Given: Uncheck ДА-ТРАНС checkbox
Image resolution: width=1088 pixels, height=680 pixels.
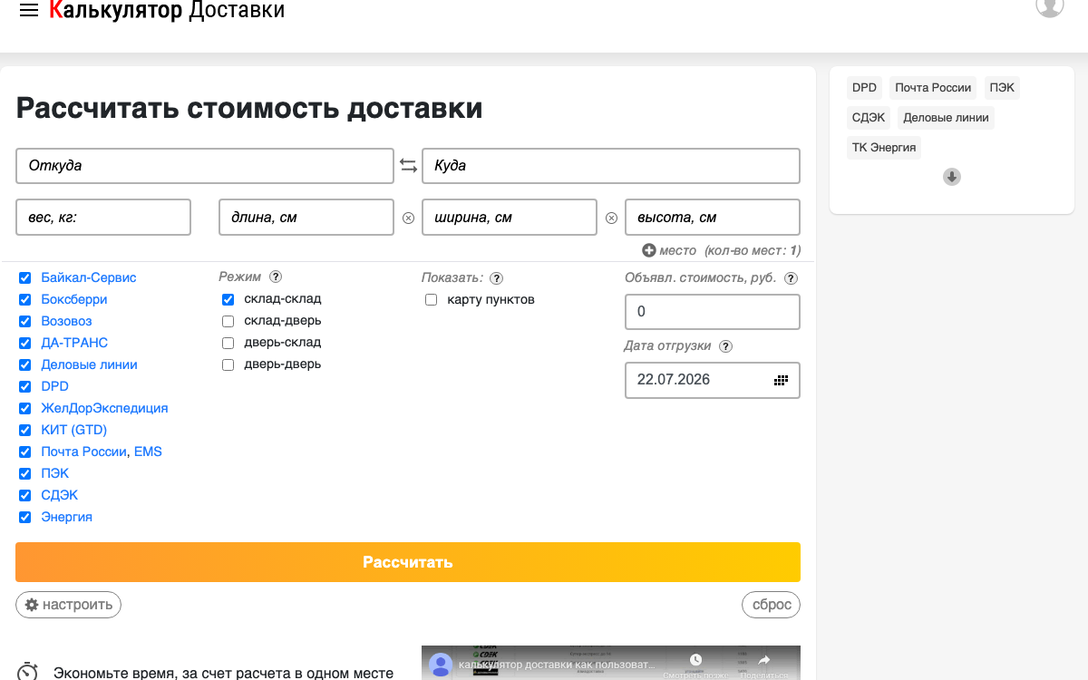Looking at the screenshot, I should pos(25,343).
